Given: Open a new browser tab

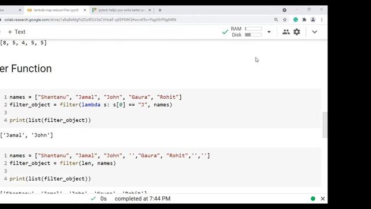Looking at the screenshot, I should coord(160,10).
